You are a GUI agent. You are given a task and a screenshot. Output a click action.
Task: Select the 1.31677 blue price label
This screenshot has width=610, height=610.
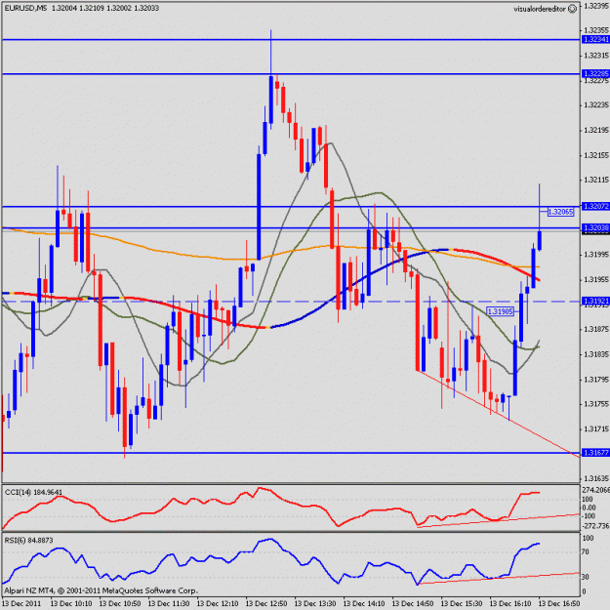(x=595, y=453)
